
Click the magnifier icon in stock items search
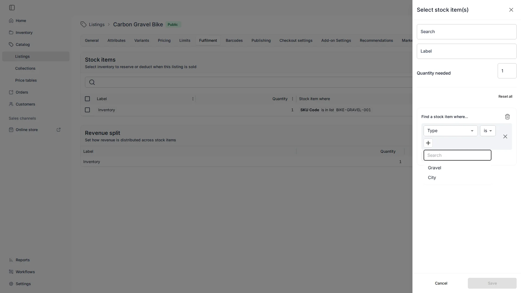92,82
